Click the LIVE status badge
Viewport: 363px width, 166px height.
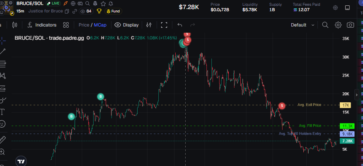click(x=53, y=3)
